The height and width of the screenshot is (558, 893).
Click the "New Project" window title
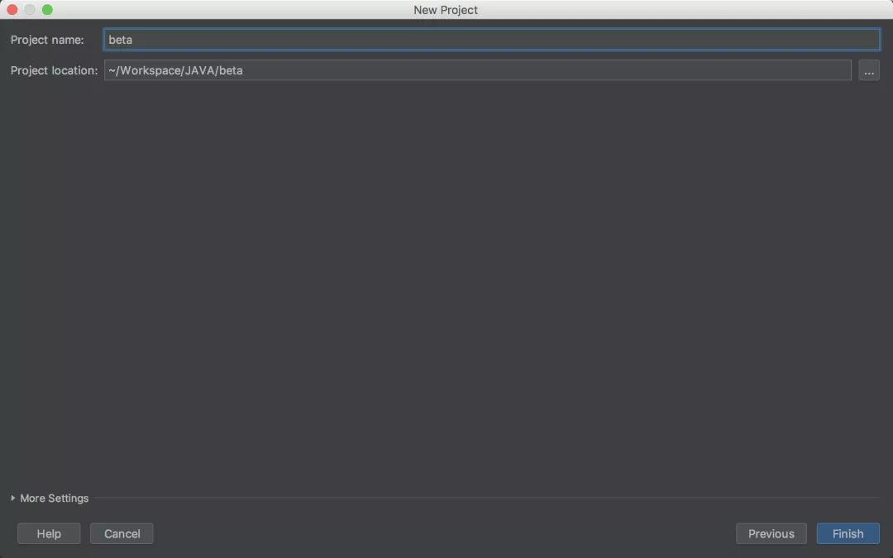click(x=446, y=10)
